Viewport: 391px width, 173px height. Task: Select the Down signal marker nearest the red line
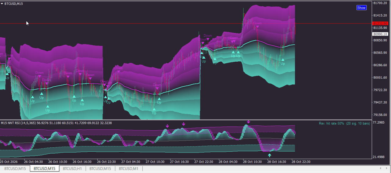tap(257, 27)
